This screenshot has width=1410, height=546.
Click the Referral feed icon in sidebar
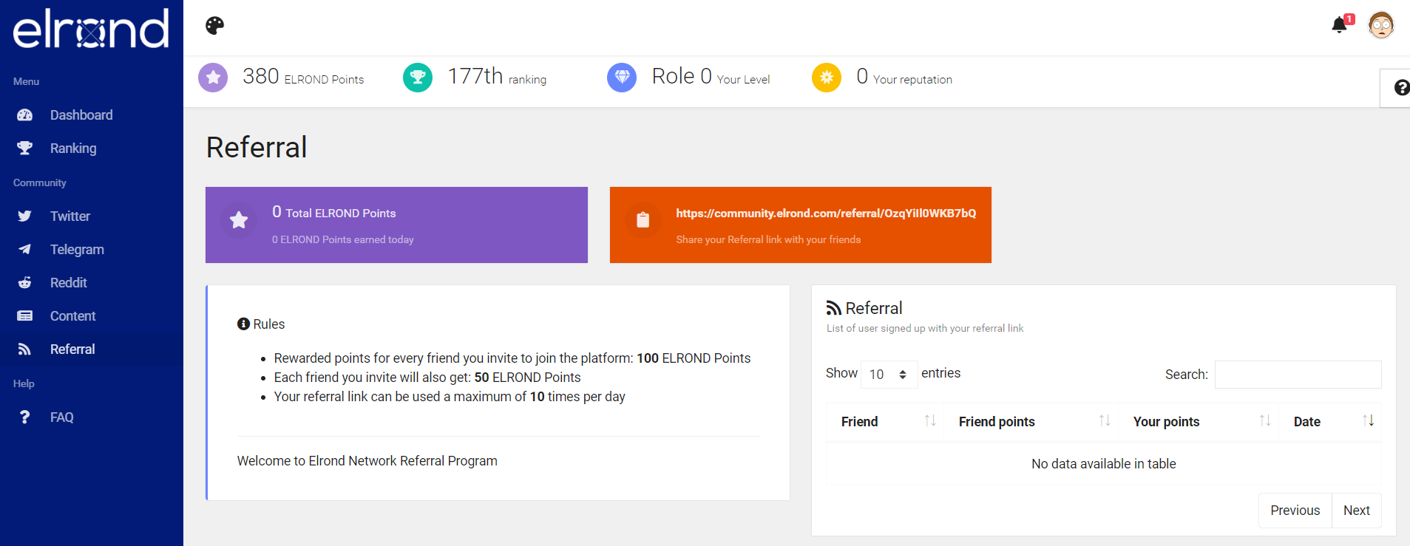(24, 349)
